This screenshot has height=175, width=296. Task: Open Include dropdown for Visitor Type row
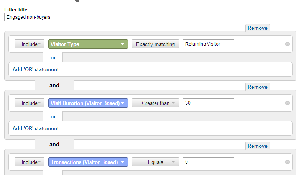pos(30,44)
